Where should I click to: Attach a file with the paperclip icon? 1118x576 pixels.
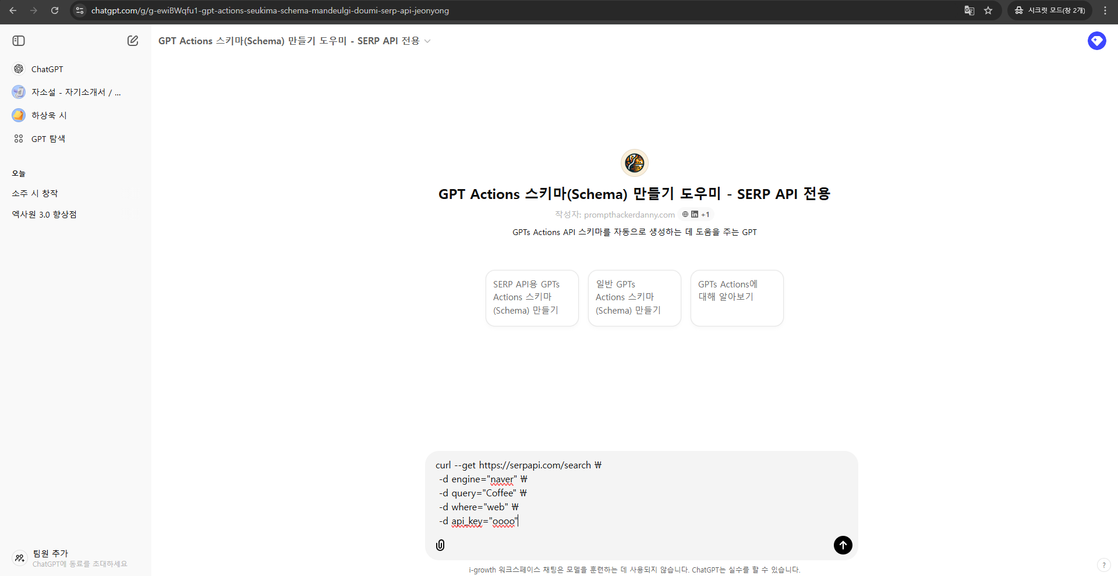pos(440,545)
